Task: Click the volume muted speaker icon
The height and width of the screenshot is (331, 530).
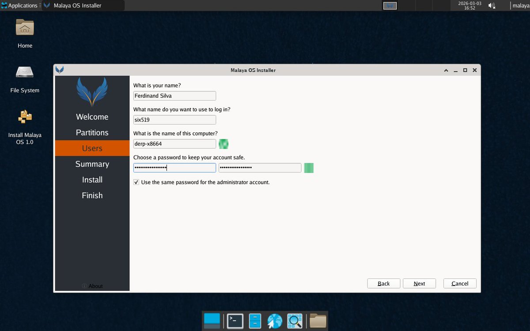Action: pos(492,6)
